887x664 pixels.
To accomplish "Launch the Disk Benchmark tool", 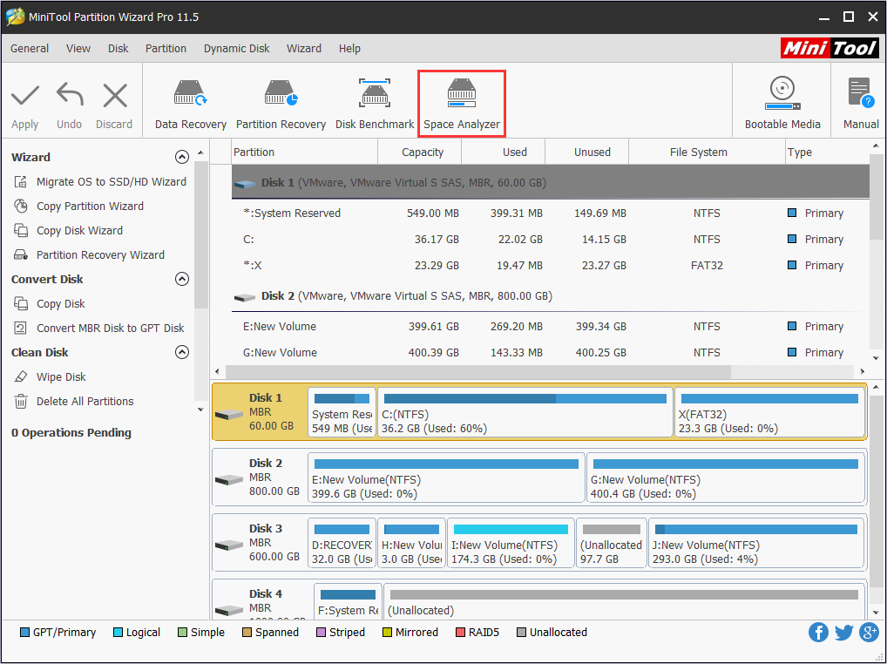I will [375, 105].
